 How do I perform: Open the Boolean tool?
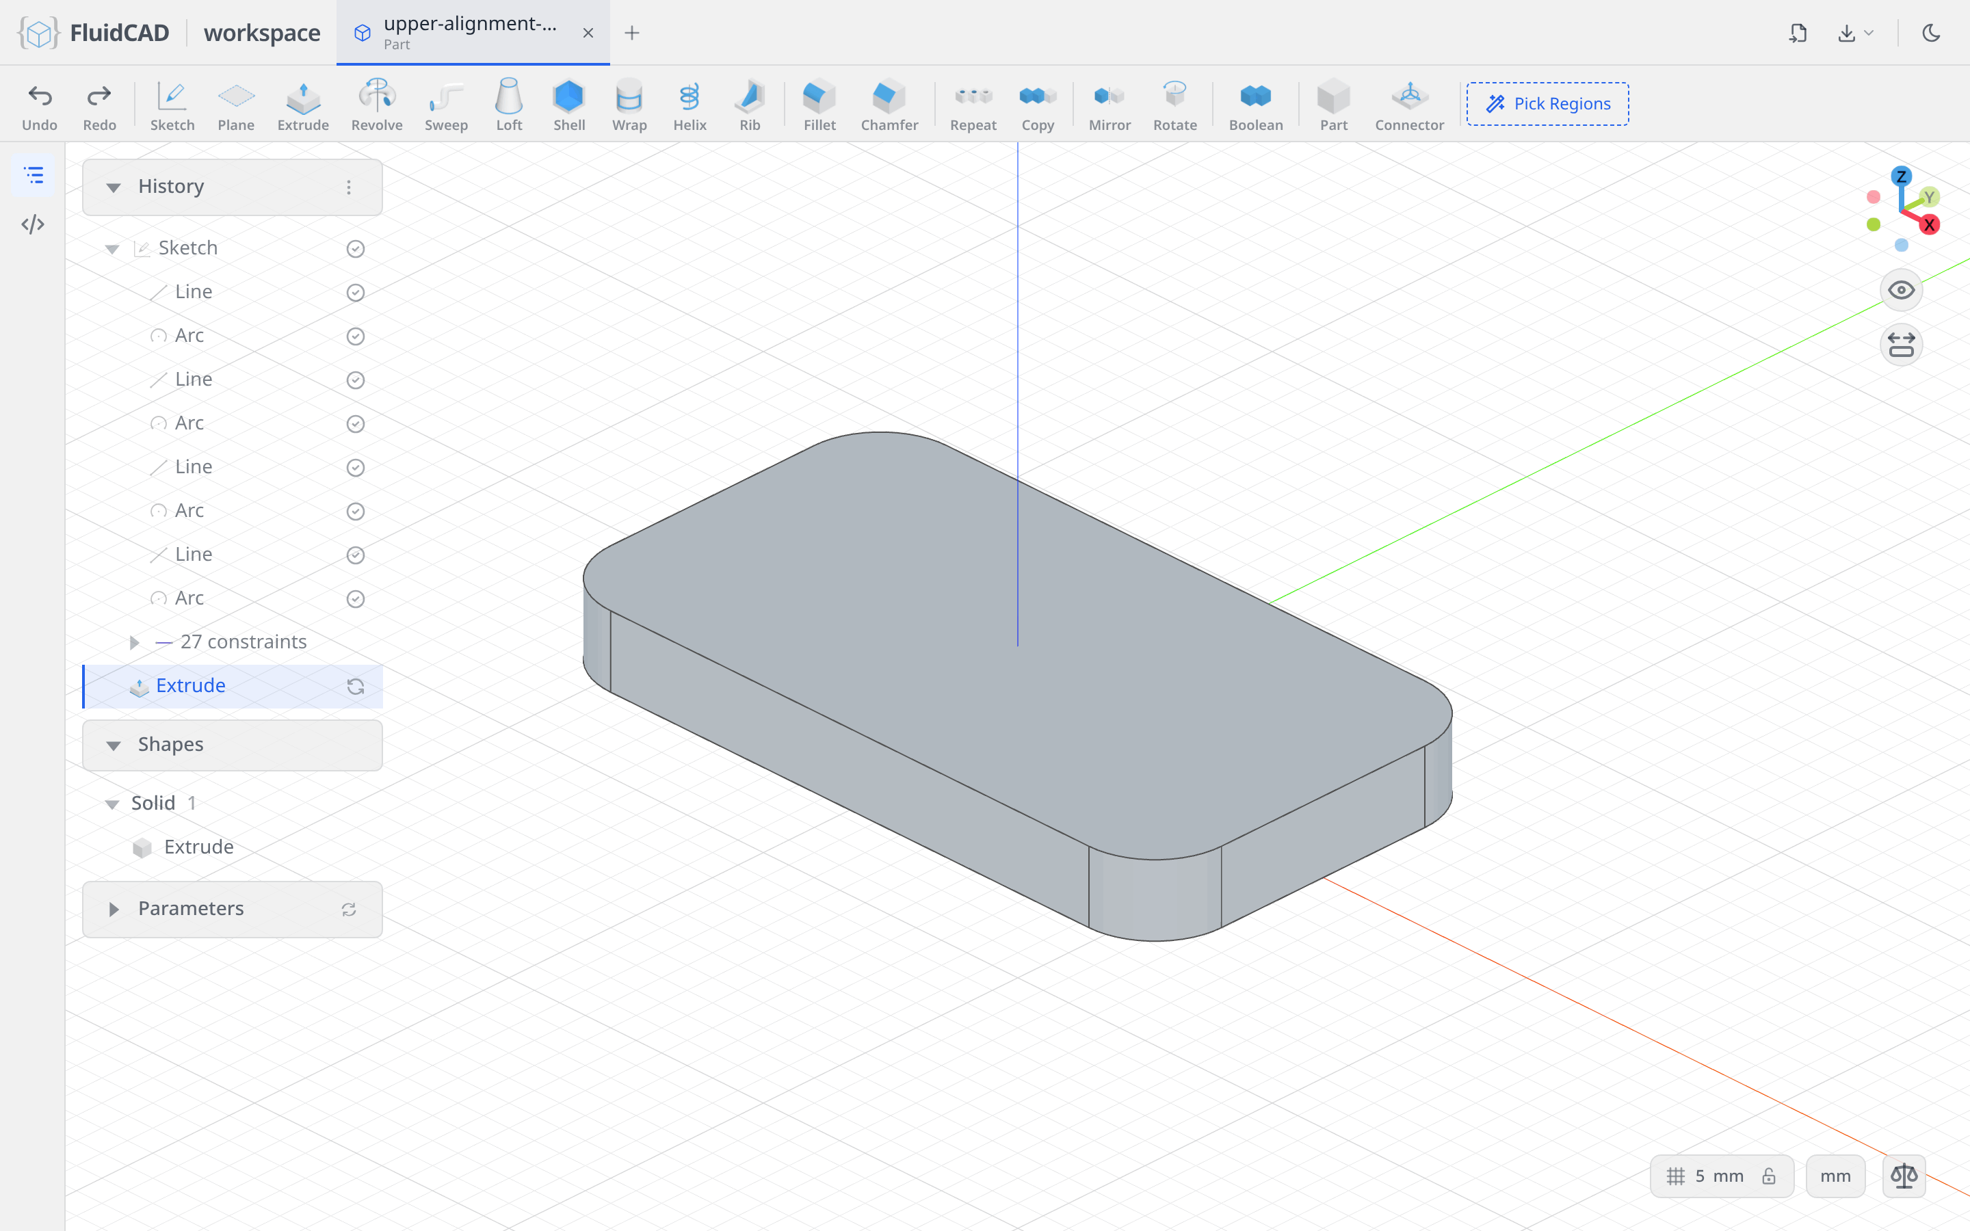coord(1255,105)
